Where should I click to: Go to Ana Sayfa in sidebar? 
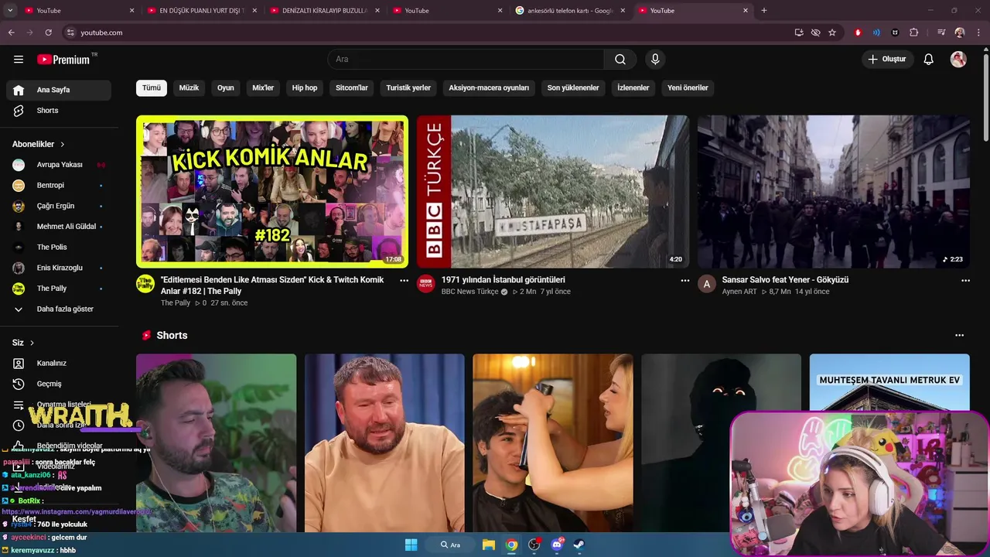tap(59, 90)
